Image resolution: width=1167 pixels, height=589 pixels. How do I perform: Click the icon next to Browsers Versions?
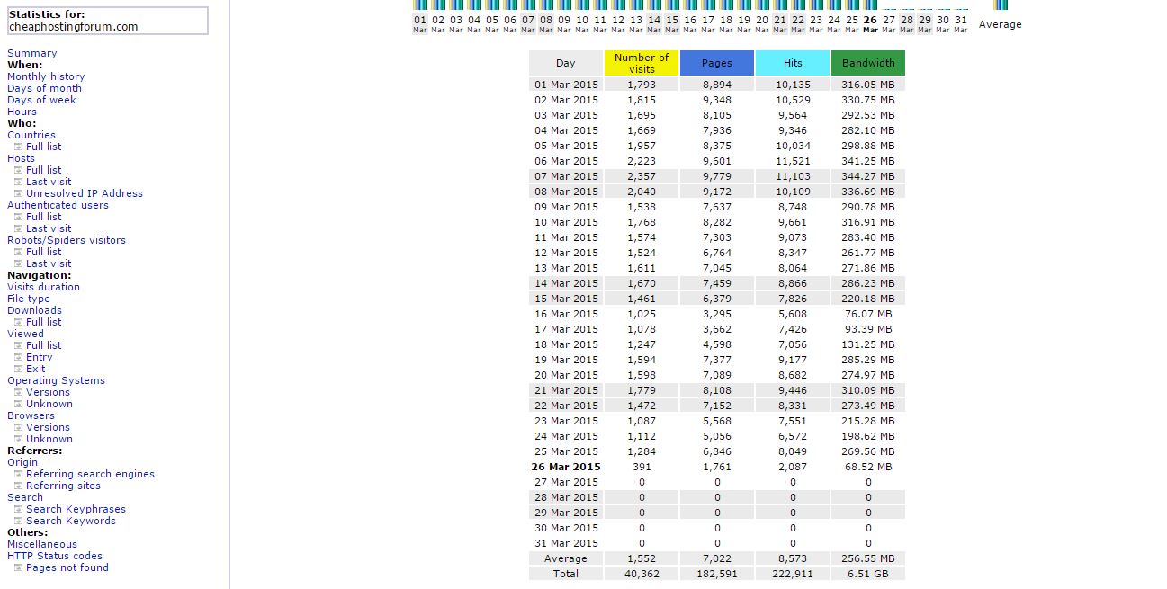pyautogui.click(x=18, y=427)
